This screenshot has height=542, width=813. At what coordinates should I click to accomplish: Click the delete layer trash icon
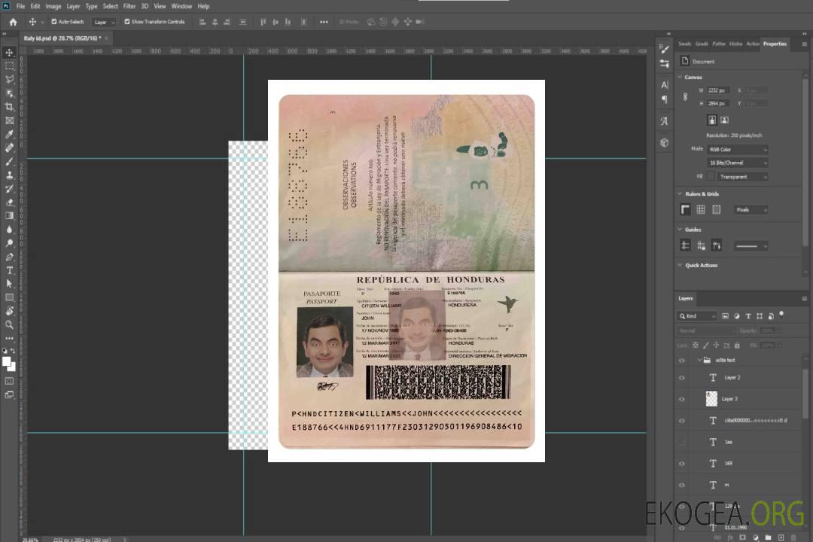click(794, 537)
